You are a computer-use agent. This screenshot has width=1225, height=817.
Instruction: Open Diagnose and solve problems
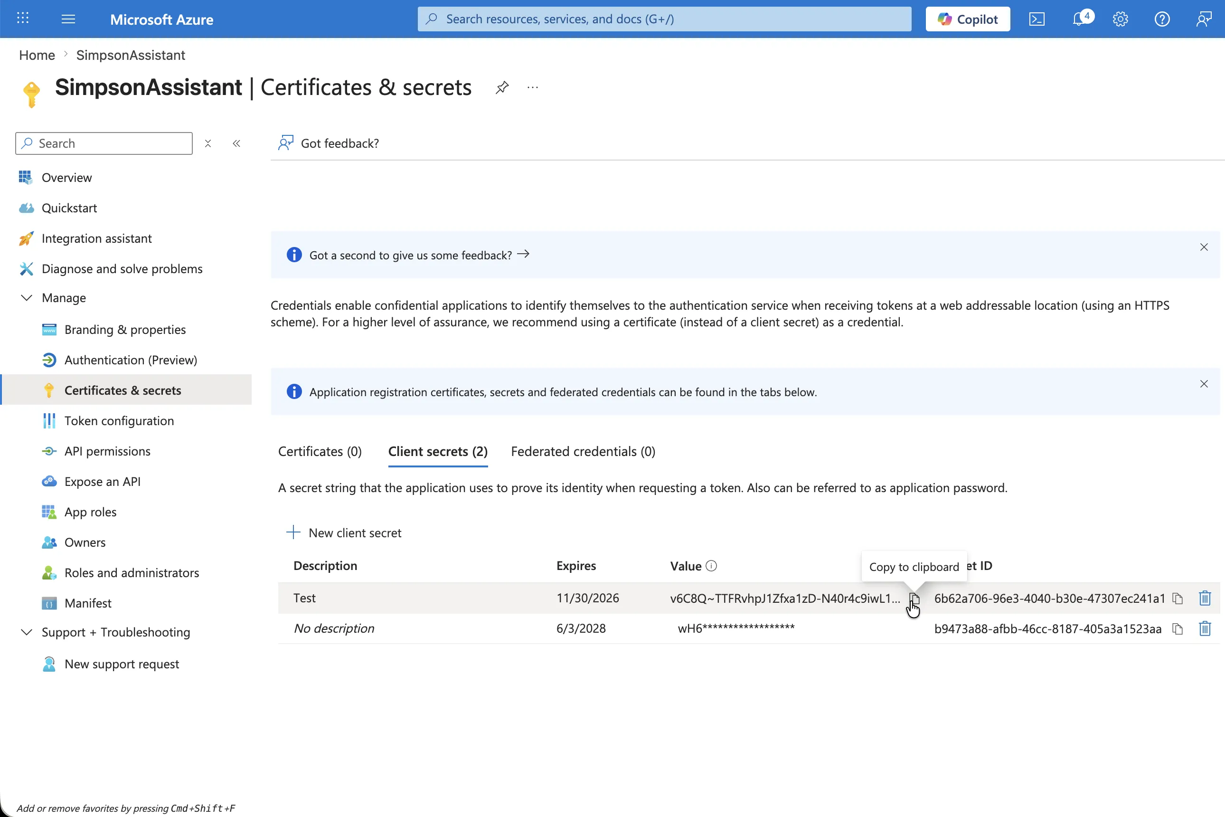(x=122, y=269)
